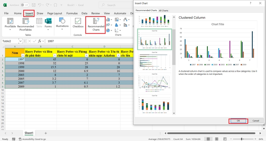Insert a Combo chart
This screenshot has height=141, width=266.
tap(127, 25)
